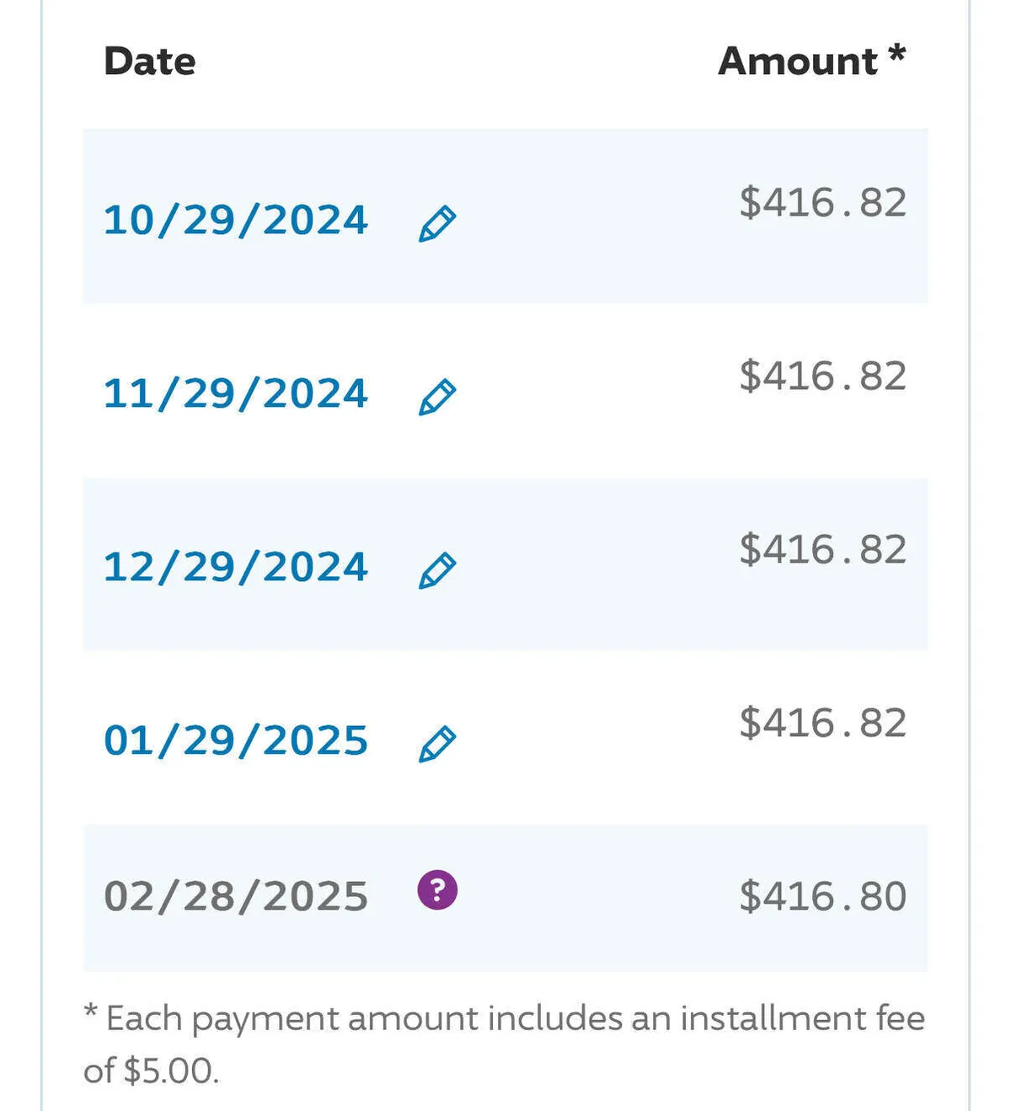
Task: Select the $416.82 amount in the 01/29/2025 row
Action: [822, 724]
